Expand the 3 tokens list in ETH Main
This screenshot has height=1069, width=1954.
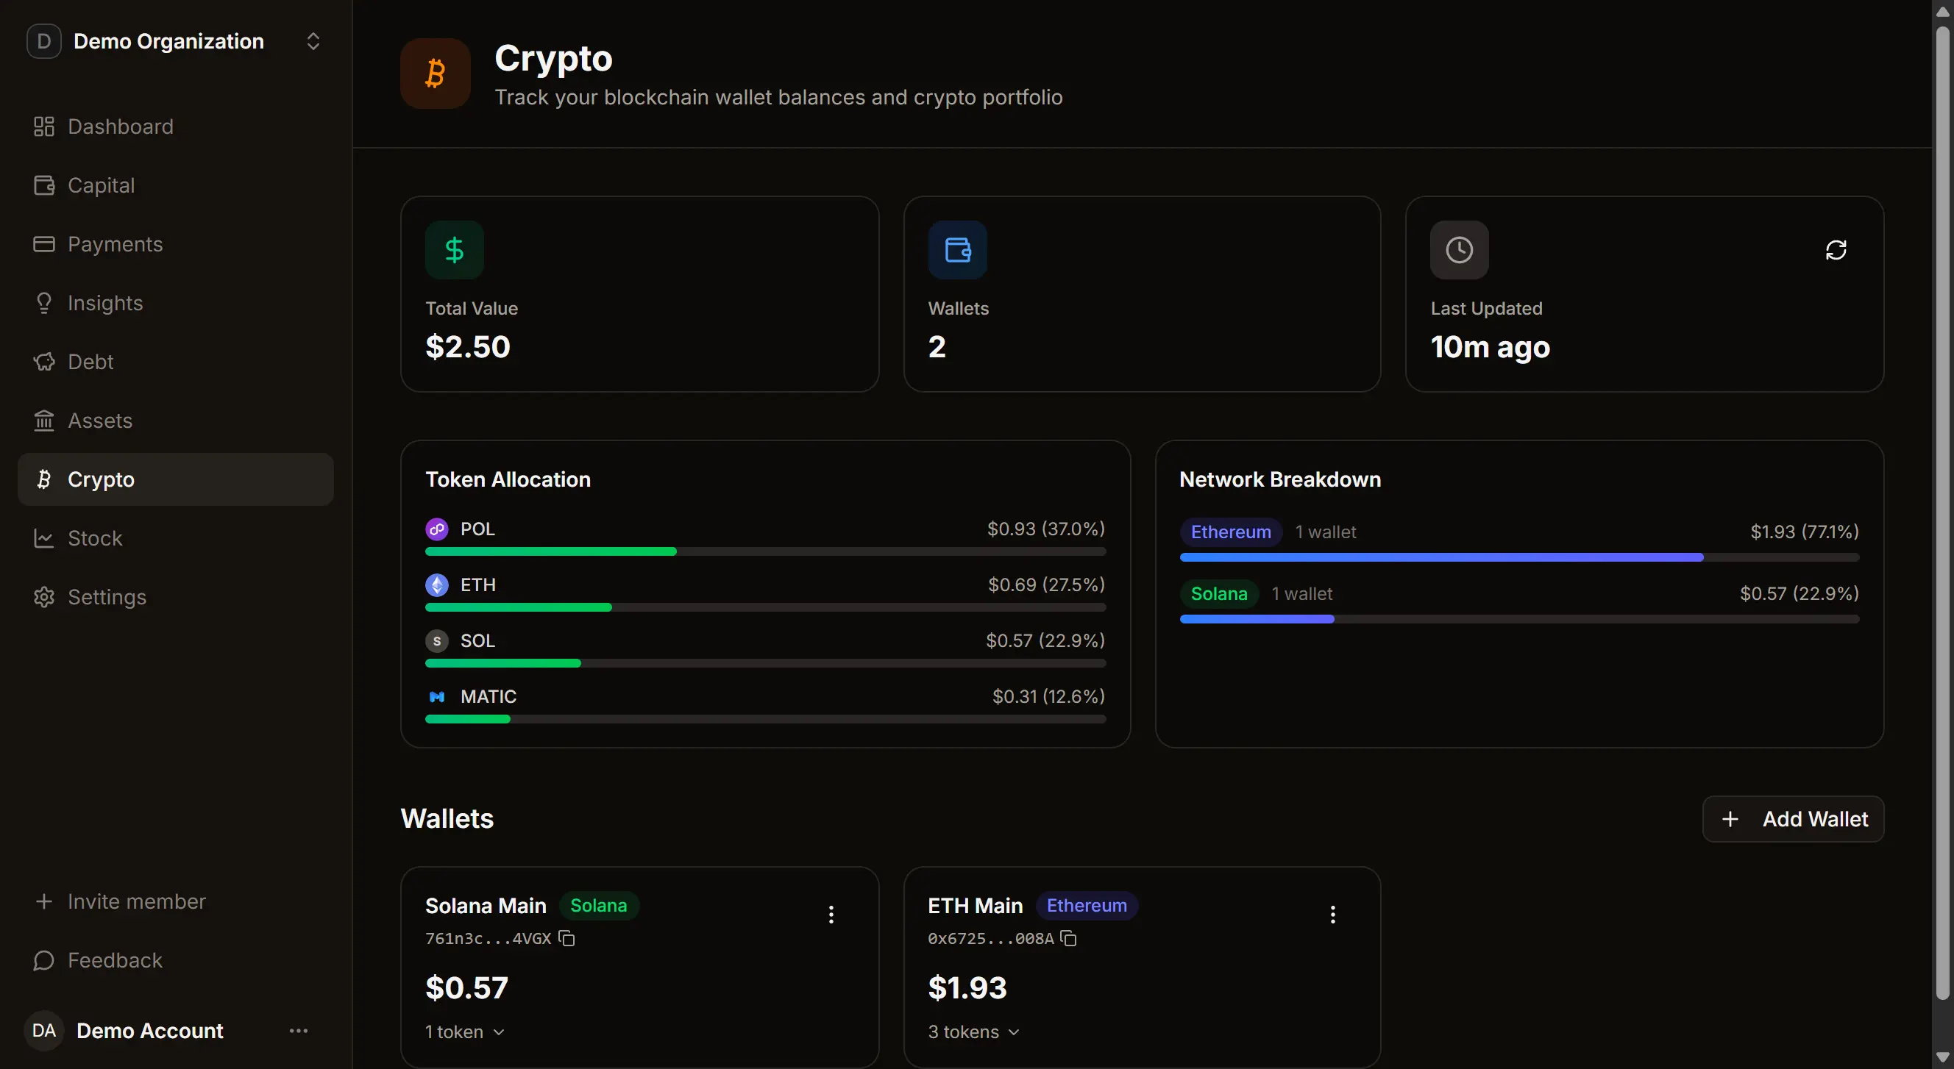[x=974, y=1032]
